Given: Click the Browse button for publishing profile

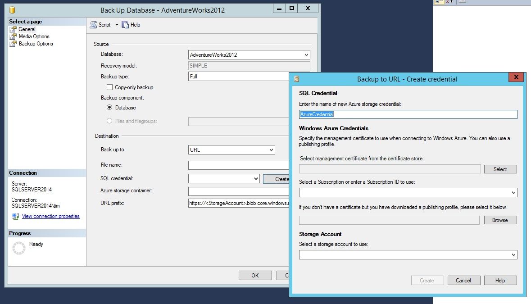Looking at the screenshot, I should point(500,220).
